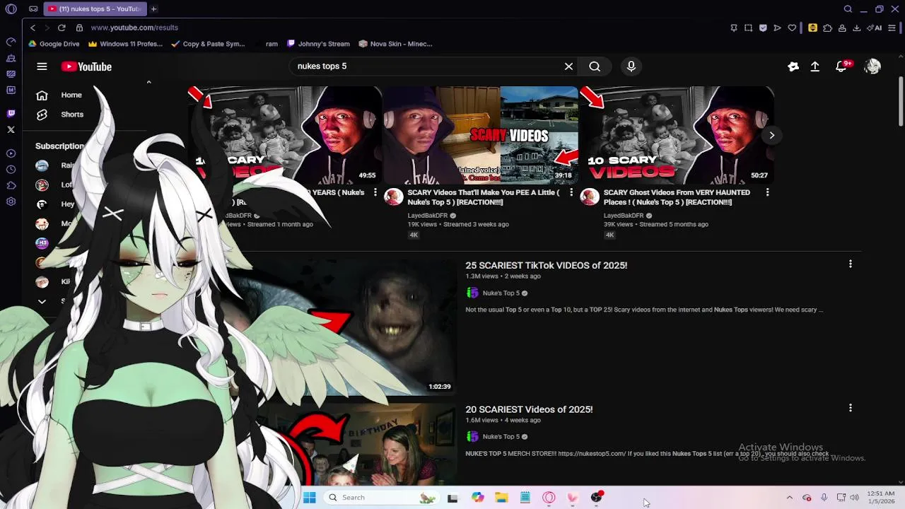
Task: Open Copy & Paste Sym... bookmark
Action: tap(208, 44)
